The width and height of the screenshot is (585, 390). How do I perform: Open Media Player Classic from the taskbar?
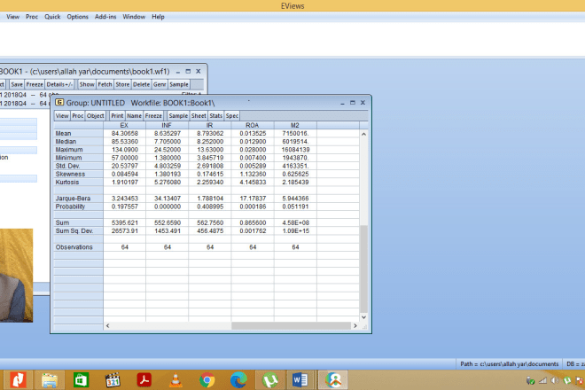[x=113, y=380]
